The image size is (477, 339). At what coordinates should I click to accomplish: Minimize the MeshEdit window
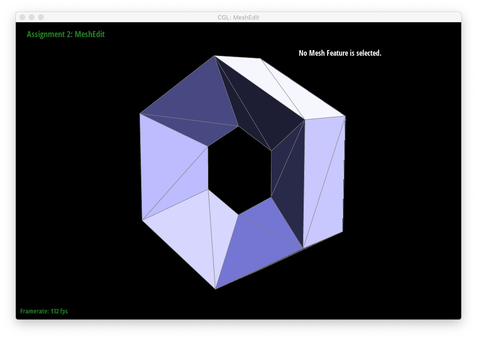tap(32, 17)
